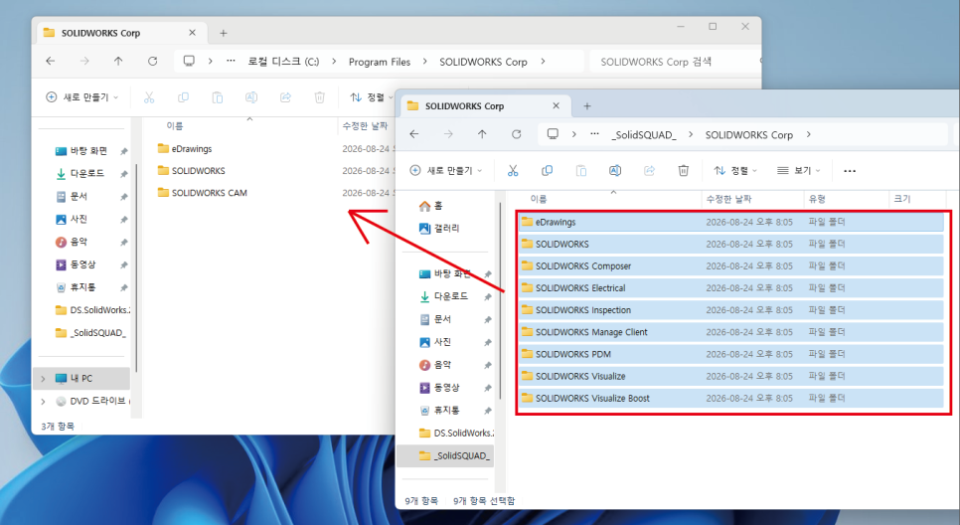The image size is (960, 525).
Task: Select SOLIDWORKS Visualize Boost folder
Action: pyautogui.click(x=731, y=398)
